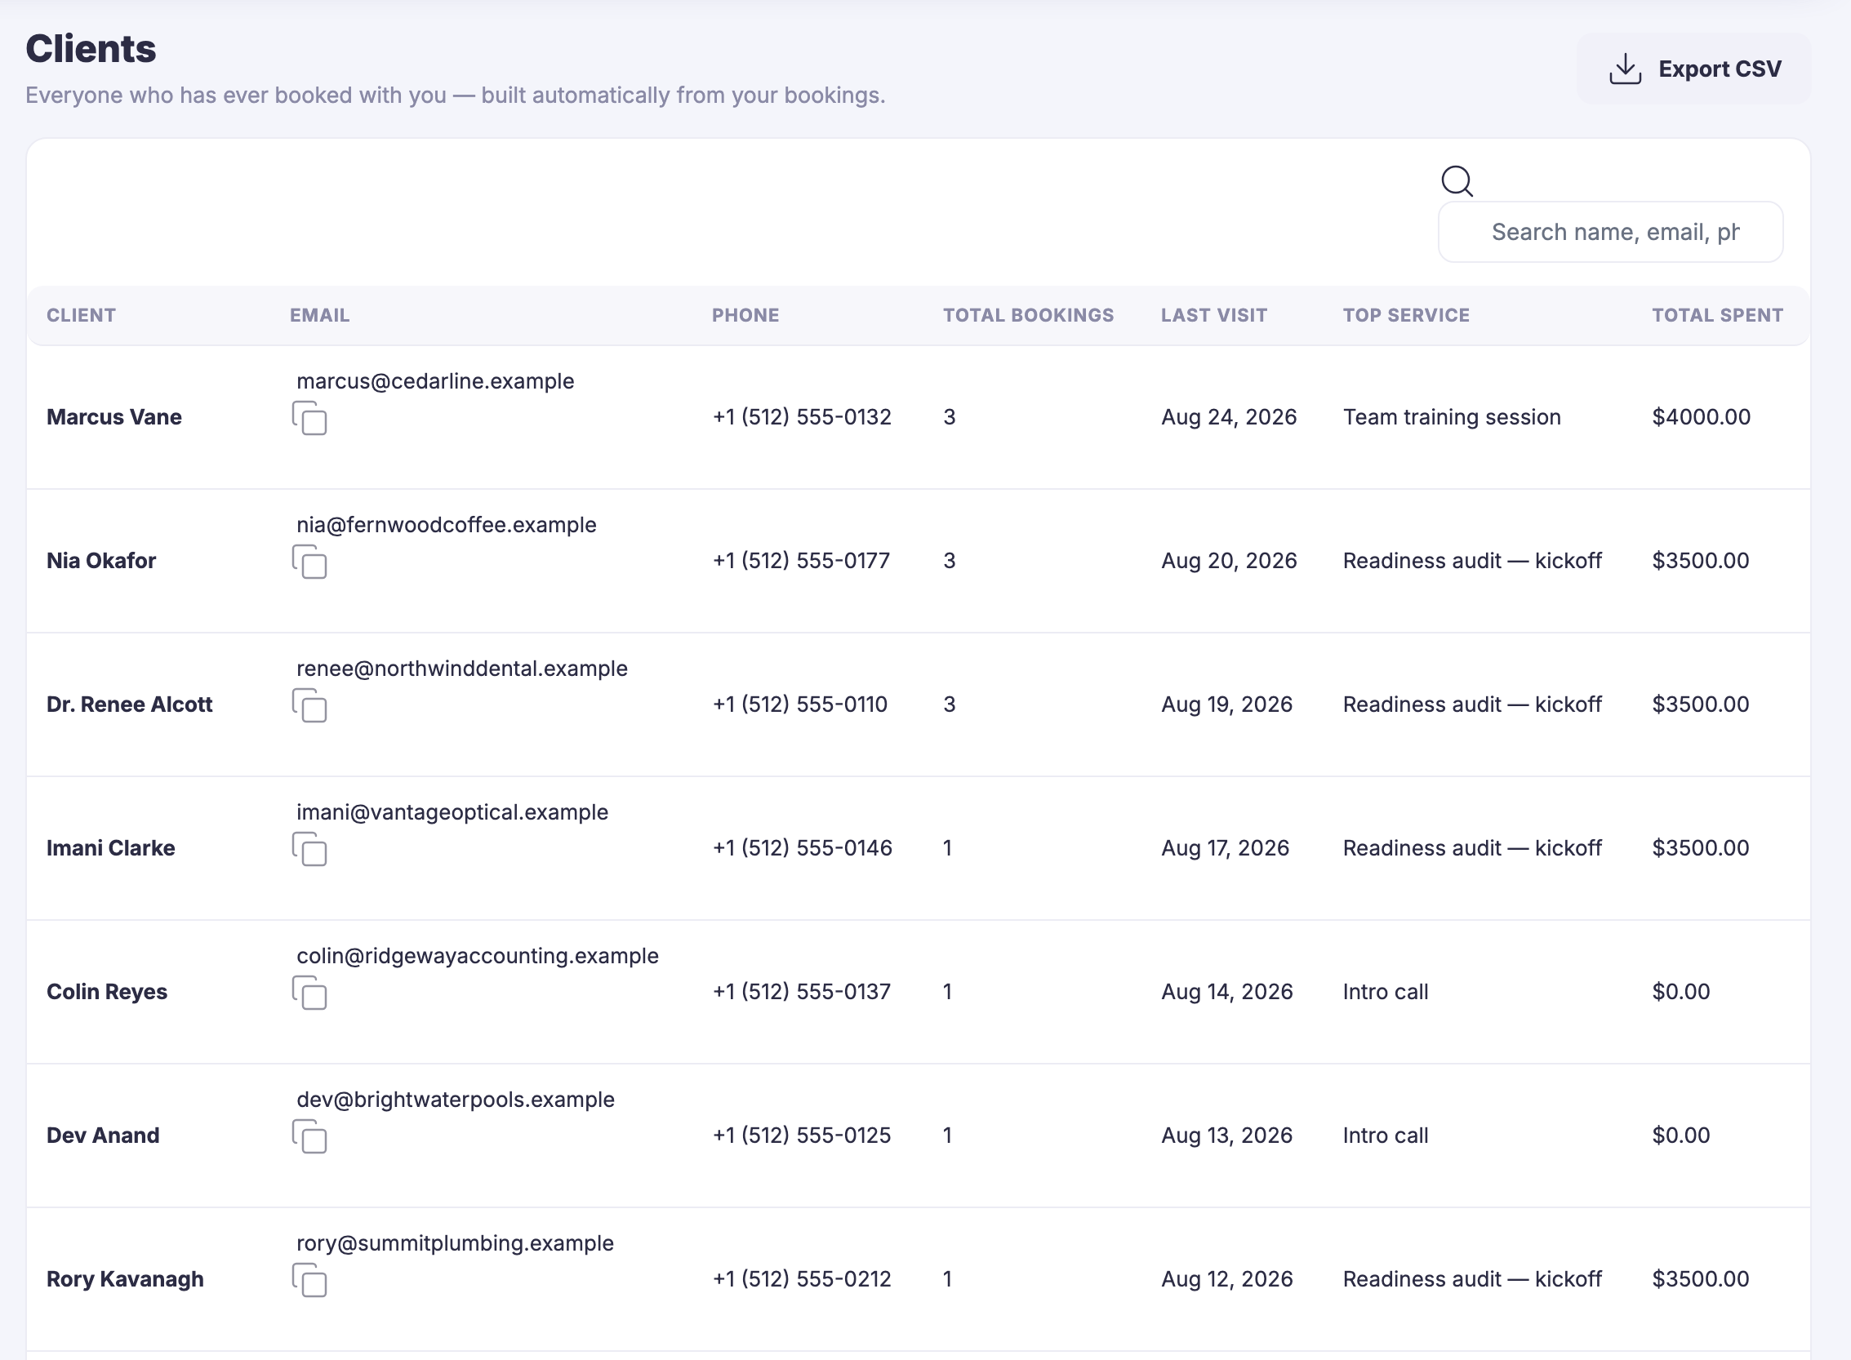Click the Top Service column header
Screen dimensions: 1851x1360
click(x=1405, y=315)
